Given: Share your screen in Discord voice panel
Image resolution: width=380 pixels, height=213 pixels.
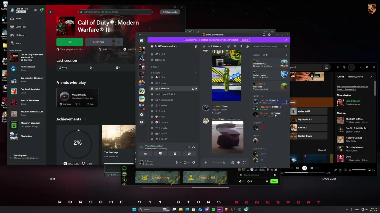Looking at the screenshot, I should pyautogui.click(x=160, y=154).
